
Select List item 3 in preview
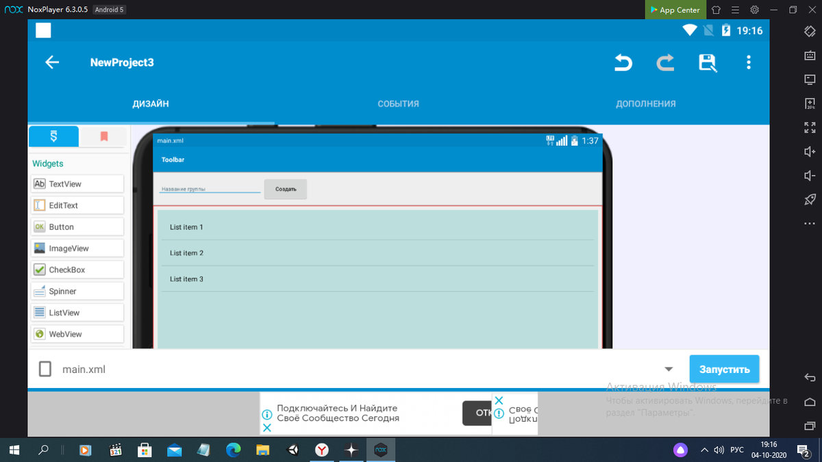click(x=377, y=279)
